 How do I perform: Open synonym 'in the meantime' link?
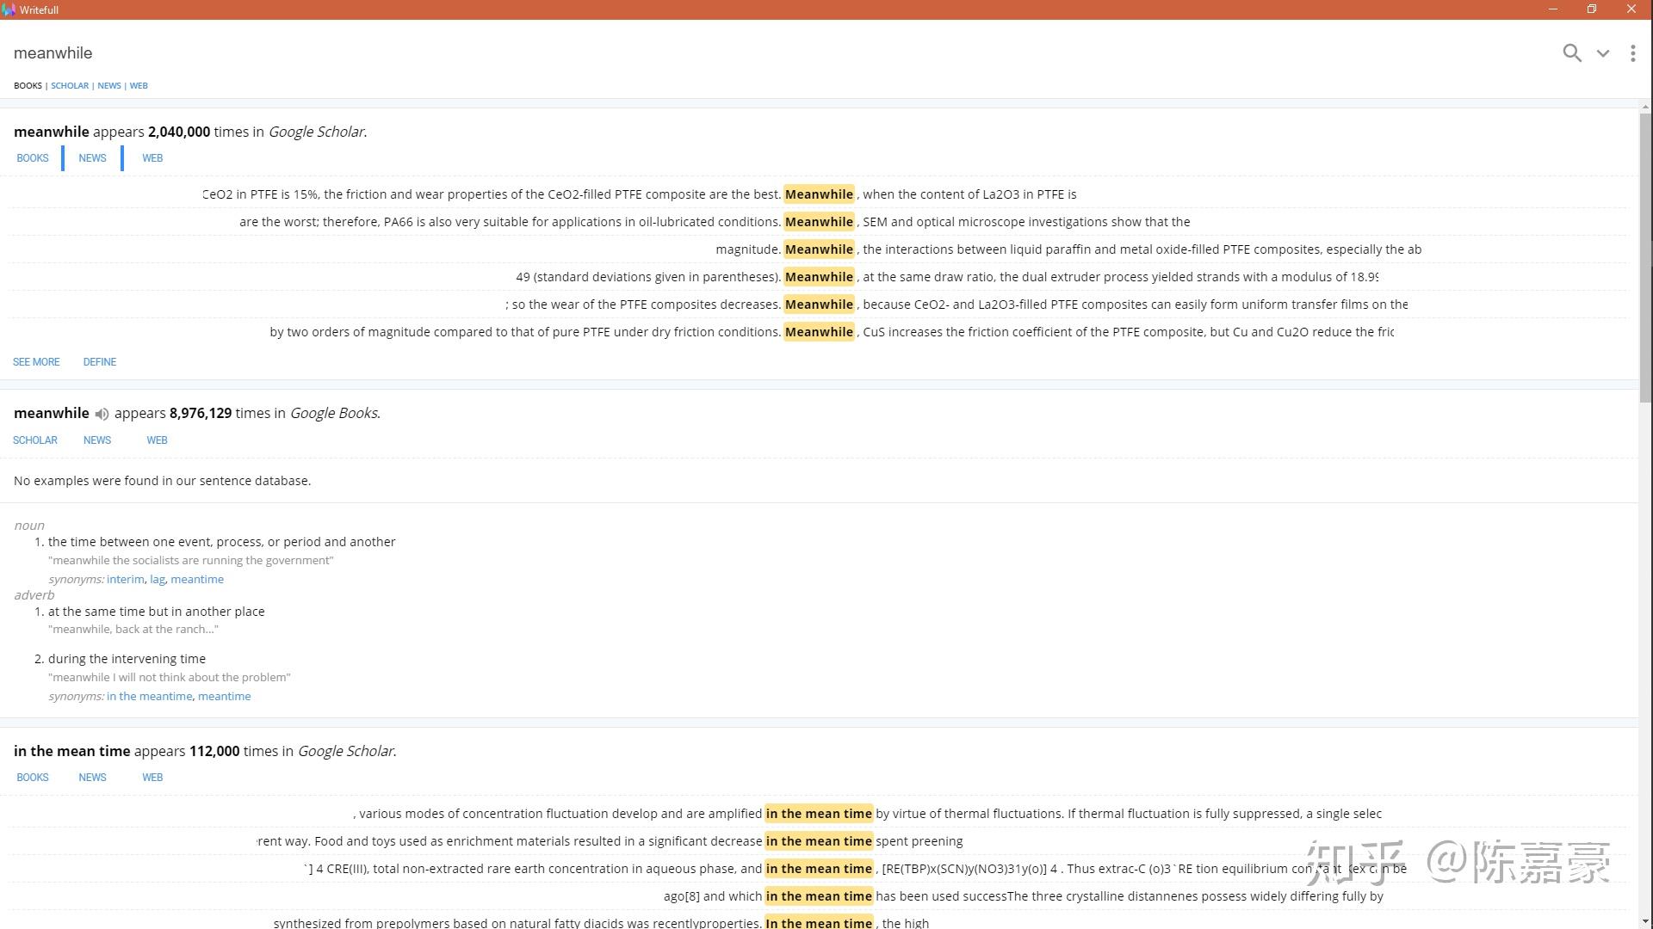tap(149, 697)
